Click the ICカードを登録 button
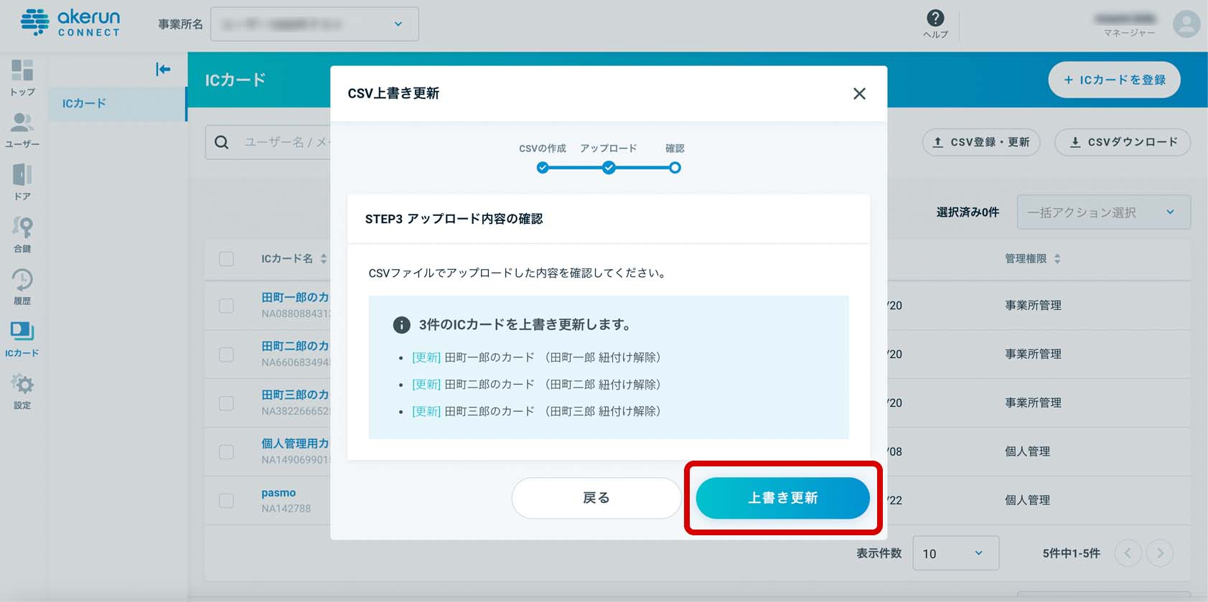 pyautogui.click(x=1114, y=80)
